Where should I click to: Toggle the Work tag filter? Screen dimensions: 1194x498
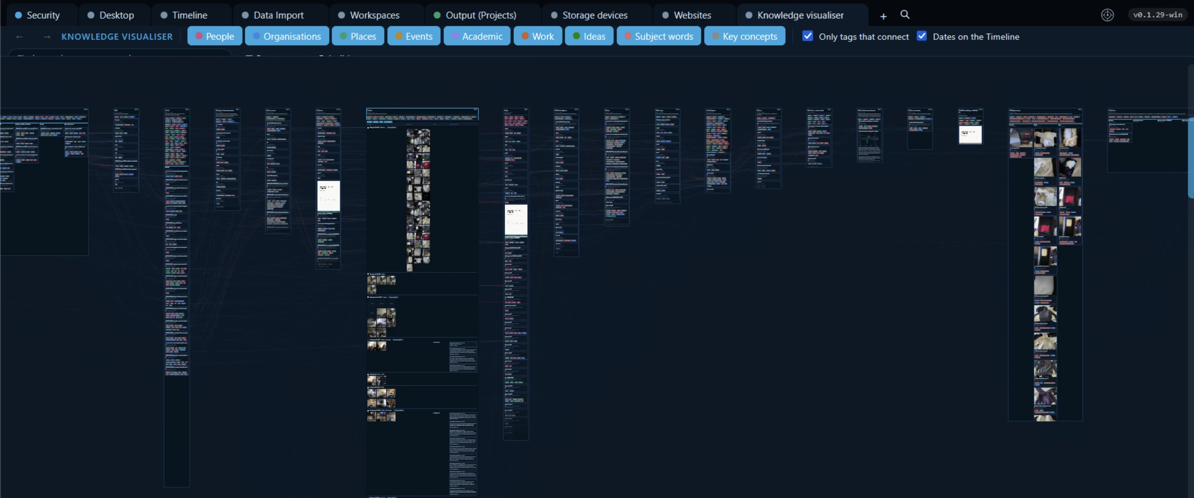click(538, 36)
